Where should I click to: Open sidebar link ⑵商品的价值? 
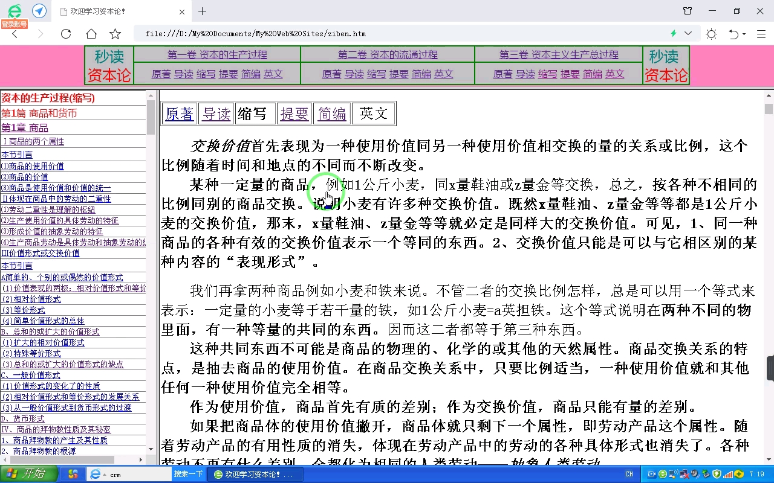pyautogui.click(x=25, y=177)
